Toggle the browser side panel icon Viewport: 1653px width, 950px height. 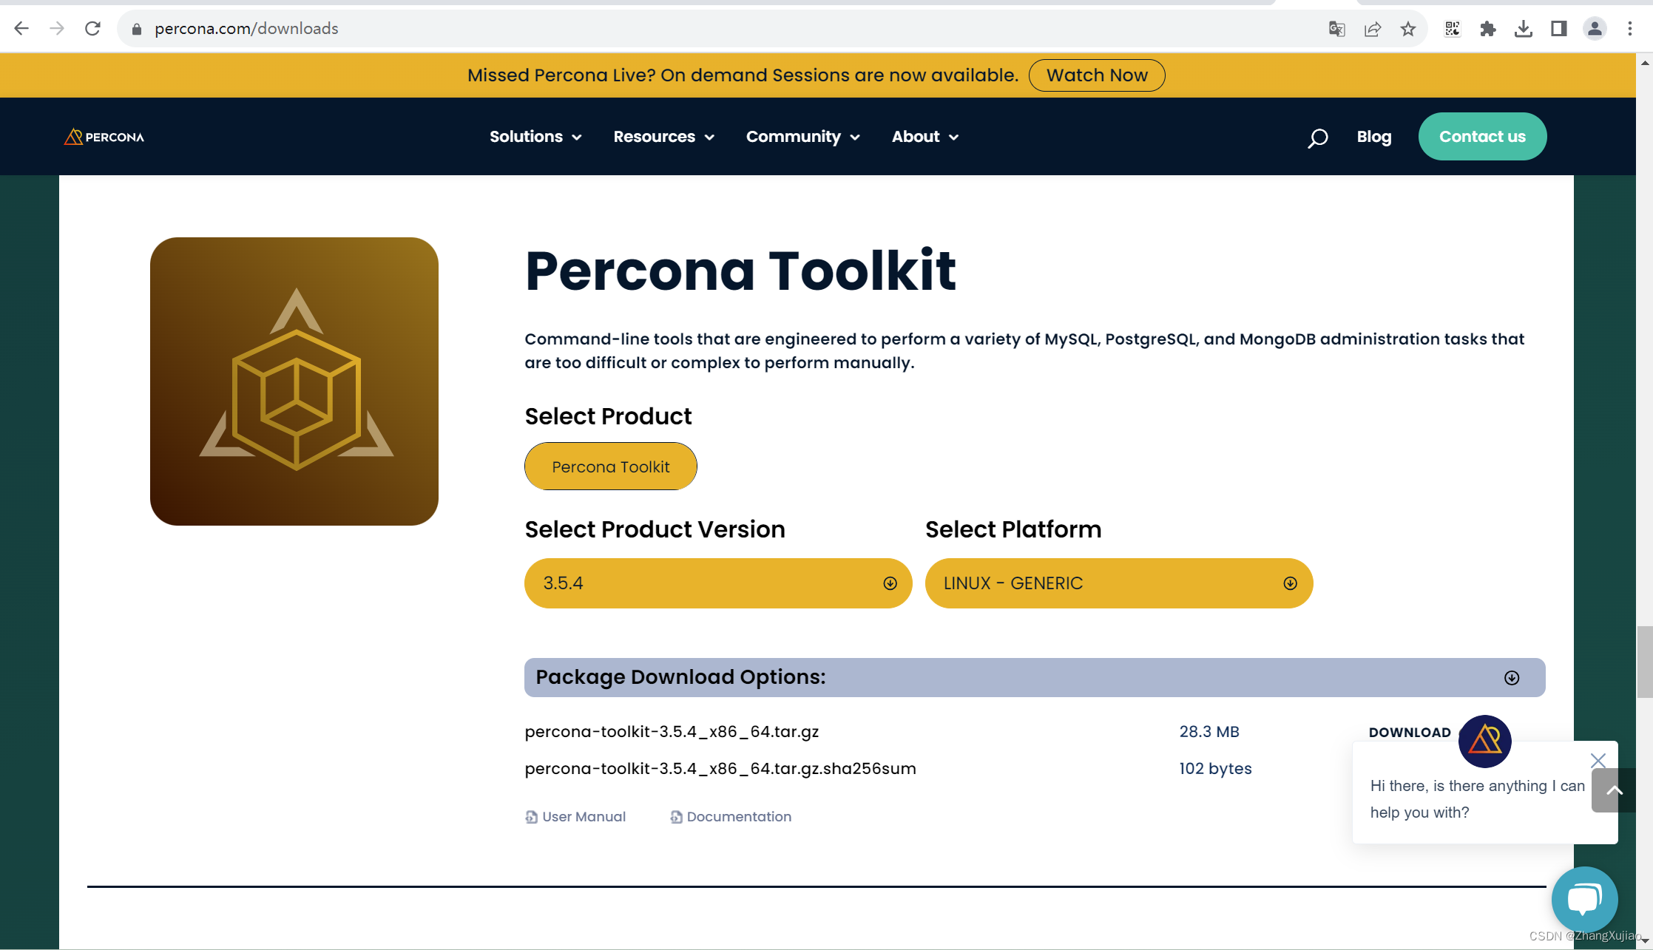[1559, 29]
